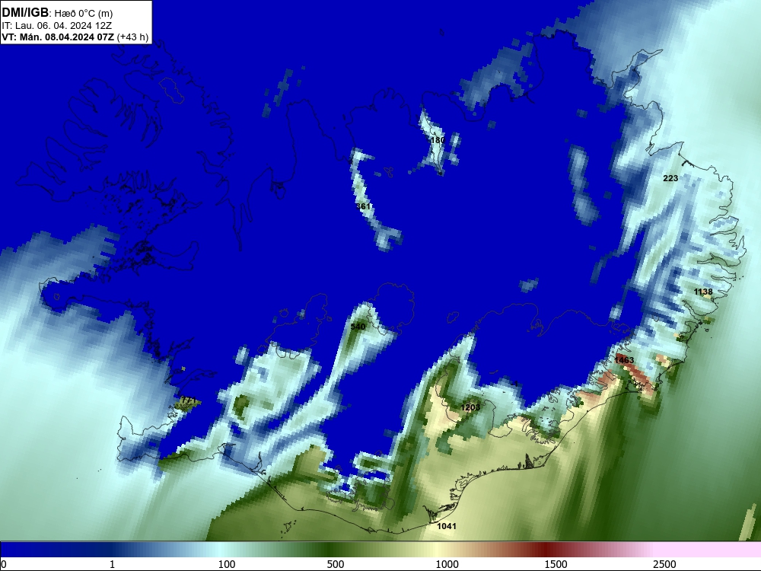Click the initial time line 'IT: Lau. 06. 04. 2024 12Z'
The width and height of the screenshot is (761, 571).
(56, 26)
